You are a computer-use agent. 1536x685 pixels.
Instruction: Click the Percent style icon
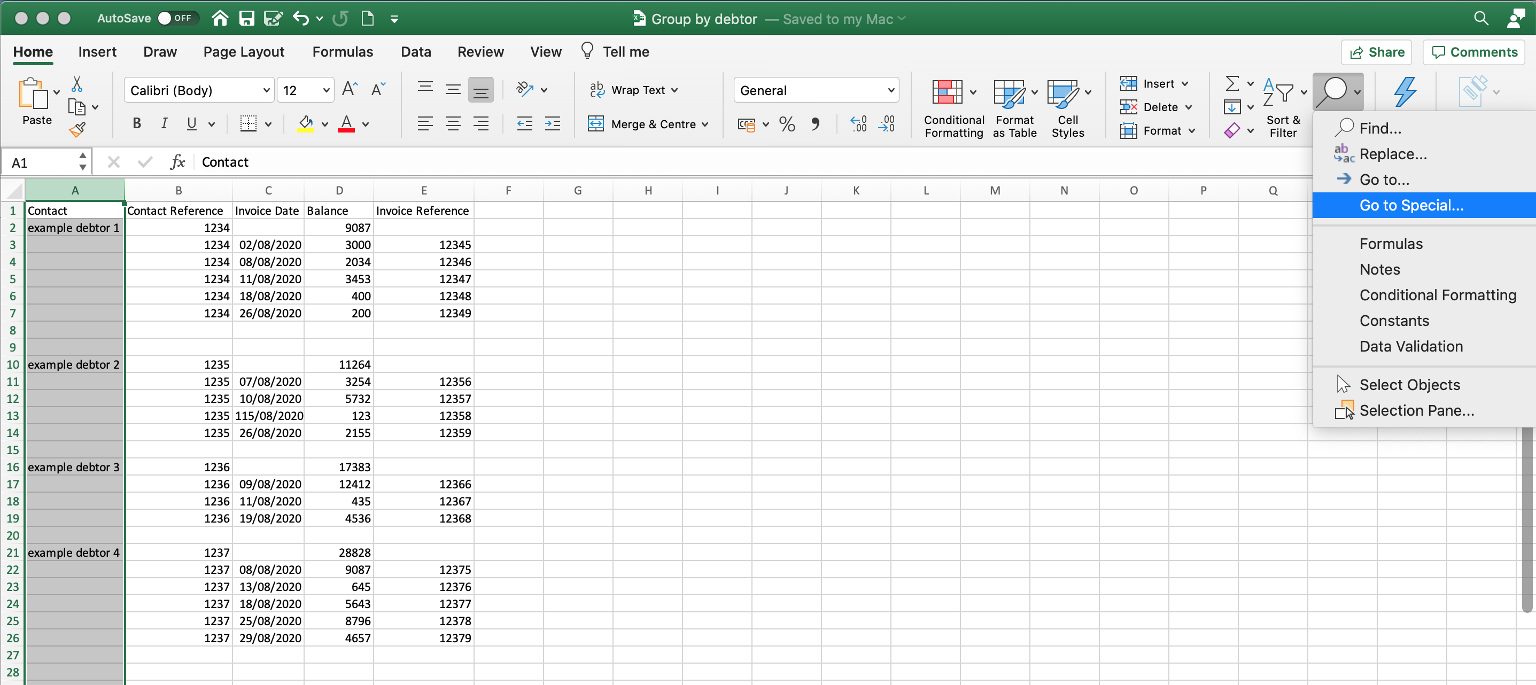pyautogui.click(x=787, y=124)
